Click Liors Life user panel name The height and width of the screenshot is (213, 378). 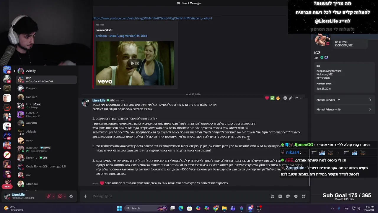click(x=18, y=195)
